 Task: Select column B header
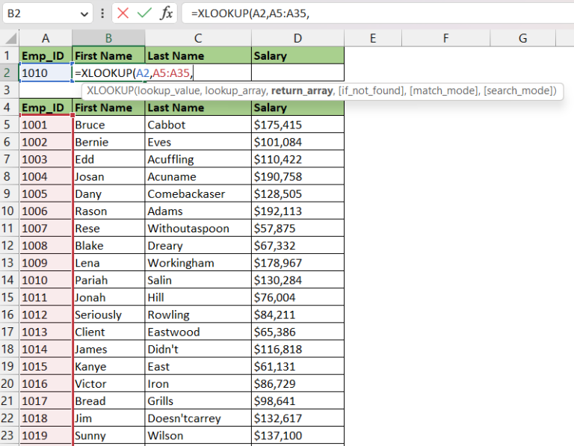click(108, 38)
